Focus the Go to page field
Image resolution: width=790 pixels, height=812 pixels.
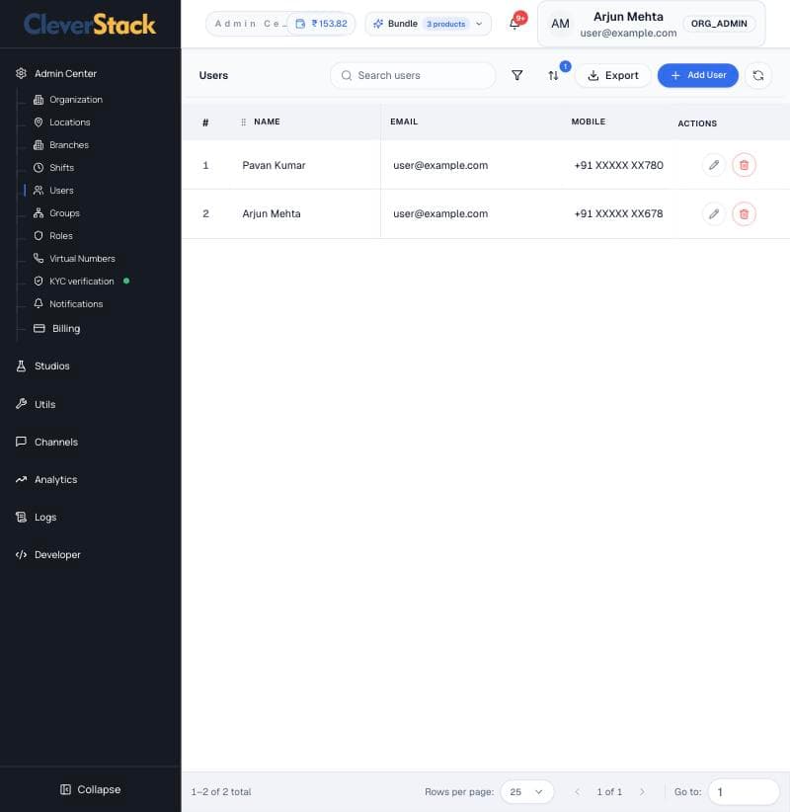pos(743,792)
